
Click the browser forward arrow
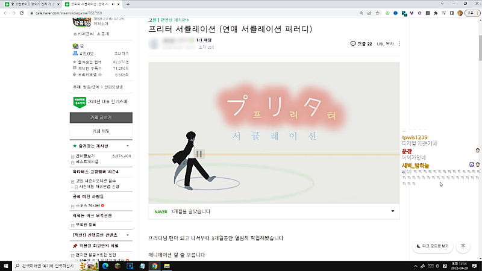(x=13, y=13)
